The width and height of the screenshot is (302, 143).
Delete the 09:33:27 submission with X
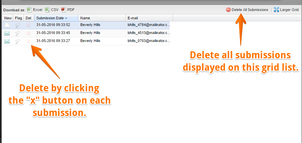pyautogui.click(x=28, y=41)
